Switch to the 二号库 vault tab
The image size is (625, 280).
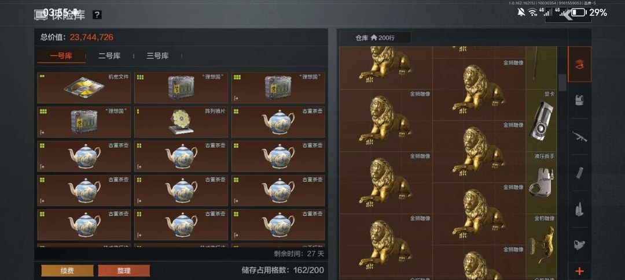[x=109, y=56]
